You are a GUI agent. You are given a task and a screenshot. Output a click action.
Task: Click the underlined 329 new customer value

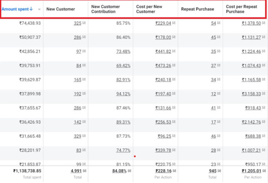pyautogui.click(x=77, y=136)
